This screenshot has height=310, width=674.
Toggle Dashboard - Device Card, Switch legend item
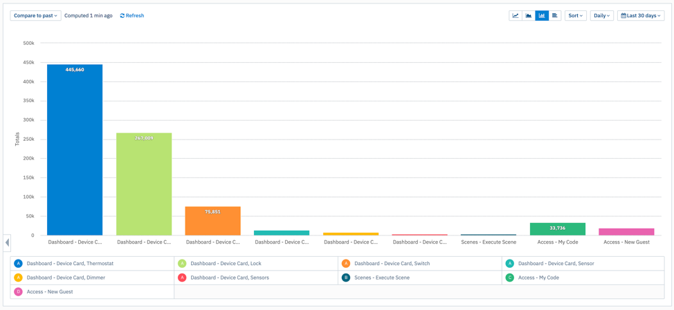pyautogui.click(x=392, y=264)
